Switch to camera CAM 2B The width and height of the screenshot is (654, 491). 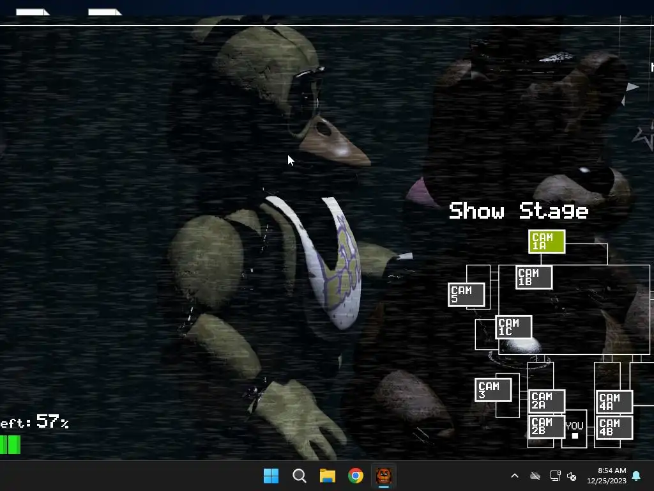(x=547, y=426)
